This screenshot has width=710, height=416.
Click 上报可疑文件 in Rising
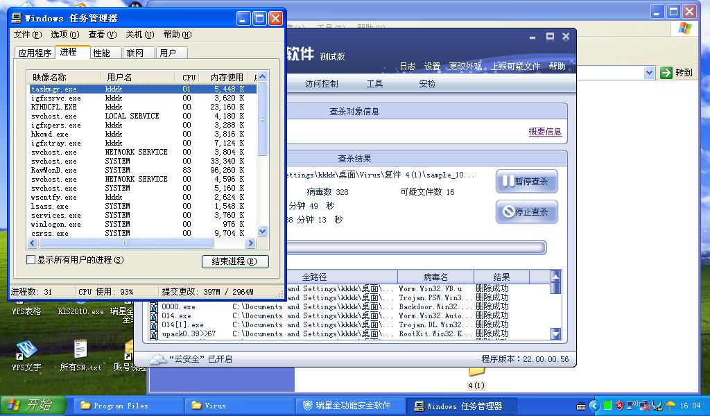point(516,66)
